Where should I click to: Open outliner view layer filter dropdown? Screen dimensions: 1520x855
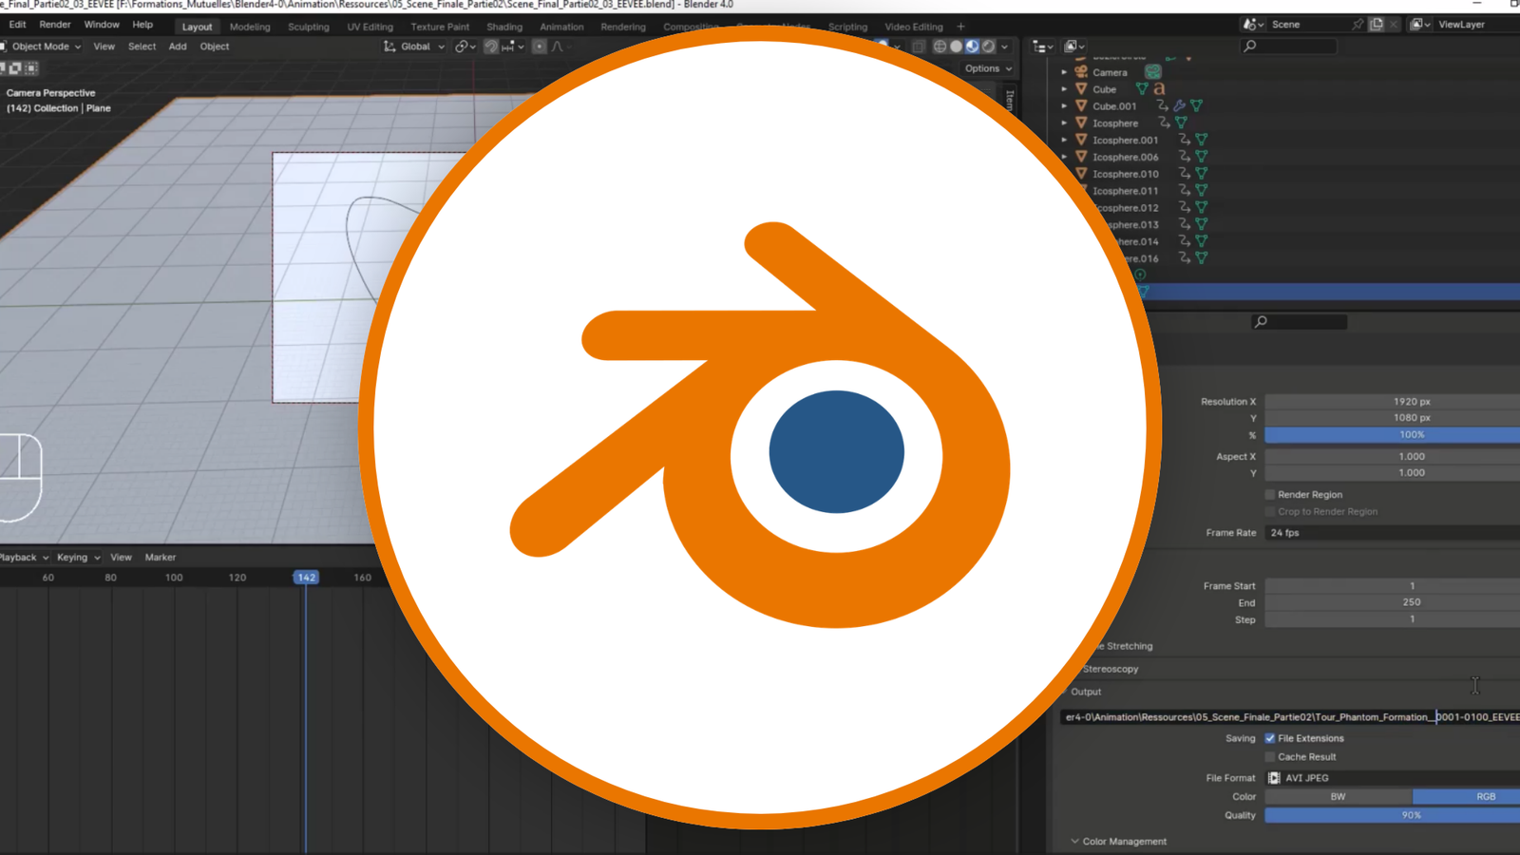(x=1075, y=46)
